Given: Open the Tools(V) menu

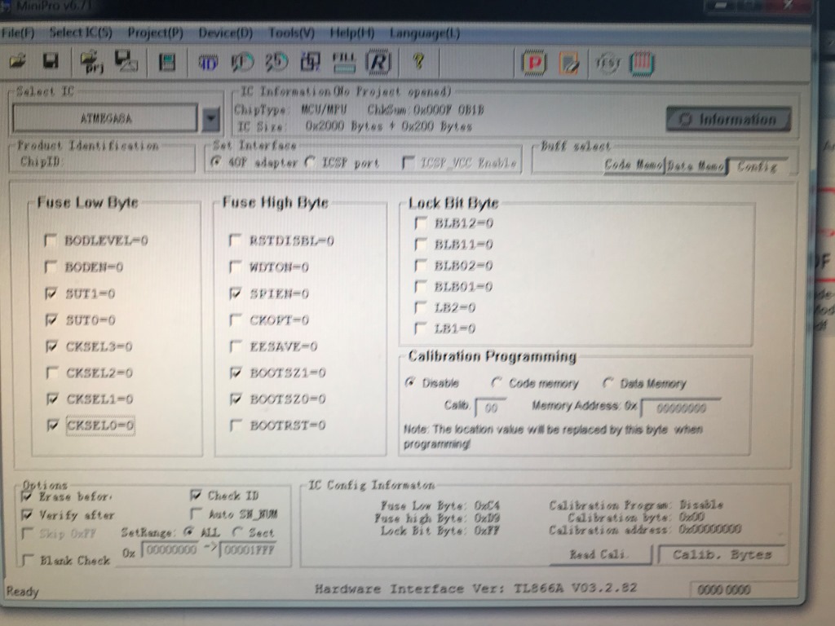Looking at the screenshot, I should pyautogui.click(x=291, y=33).
